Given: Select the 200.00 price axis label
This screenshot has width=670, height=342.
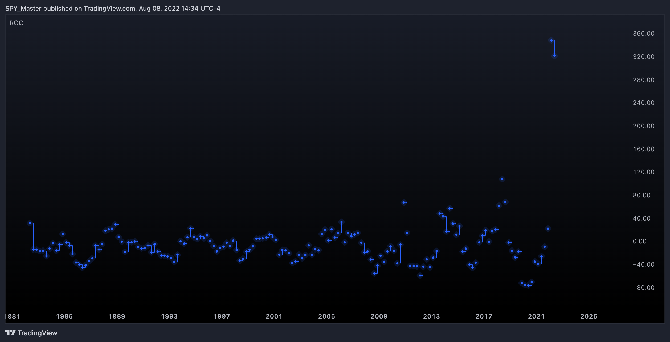Looking at the screenshot, I should click(644, 126).
